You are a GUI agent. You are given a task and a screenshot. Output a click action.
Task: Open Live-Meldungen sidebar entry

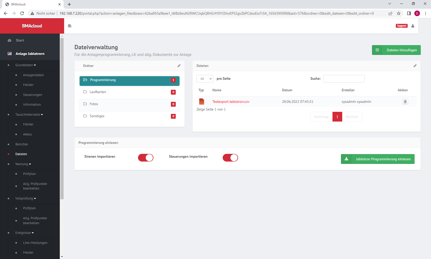click(35, 243)
